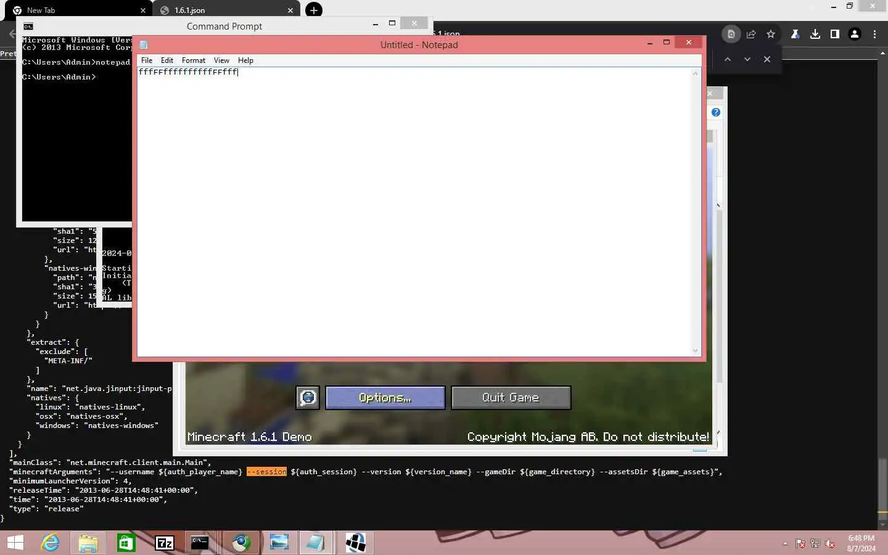Click the "releaseTime" line in JSON
Screen dimensions: 888x555
click(104, 490)
